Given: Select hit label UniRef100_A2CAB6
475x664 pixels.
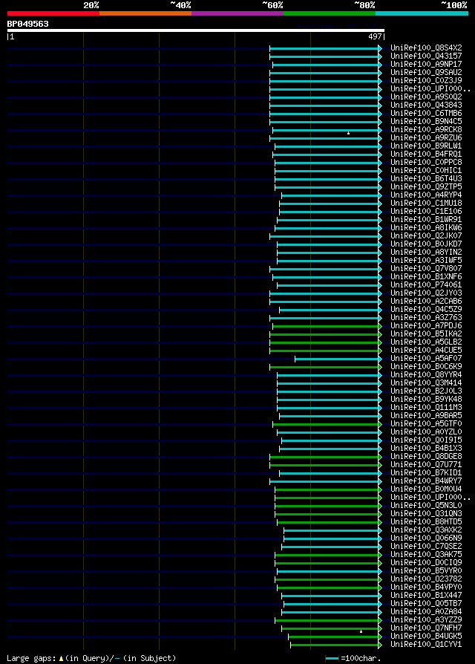Looking at the screenshot, I should click(426, 301).
